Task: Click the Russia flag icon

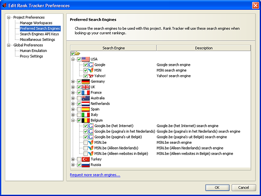Action: click(x=86, y=165)
